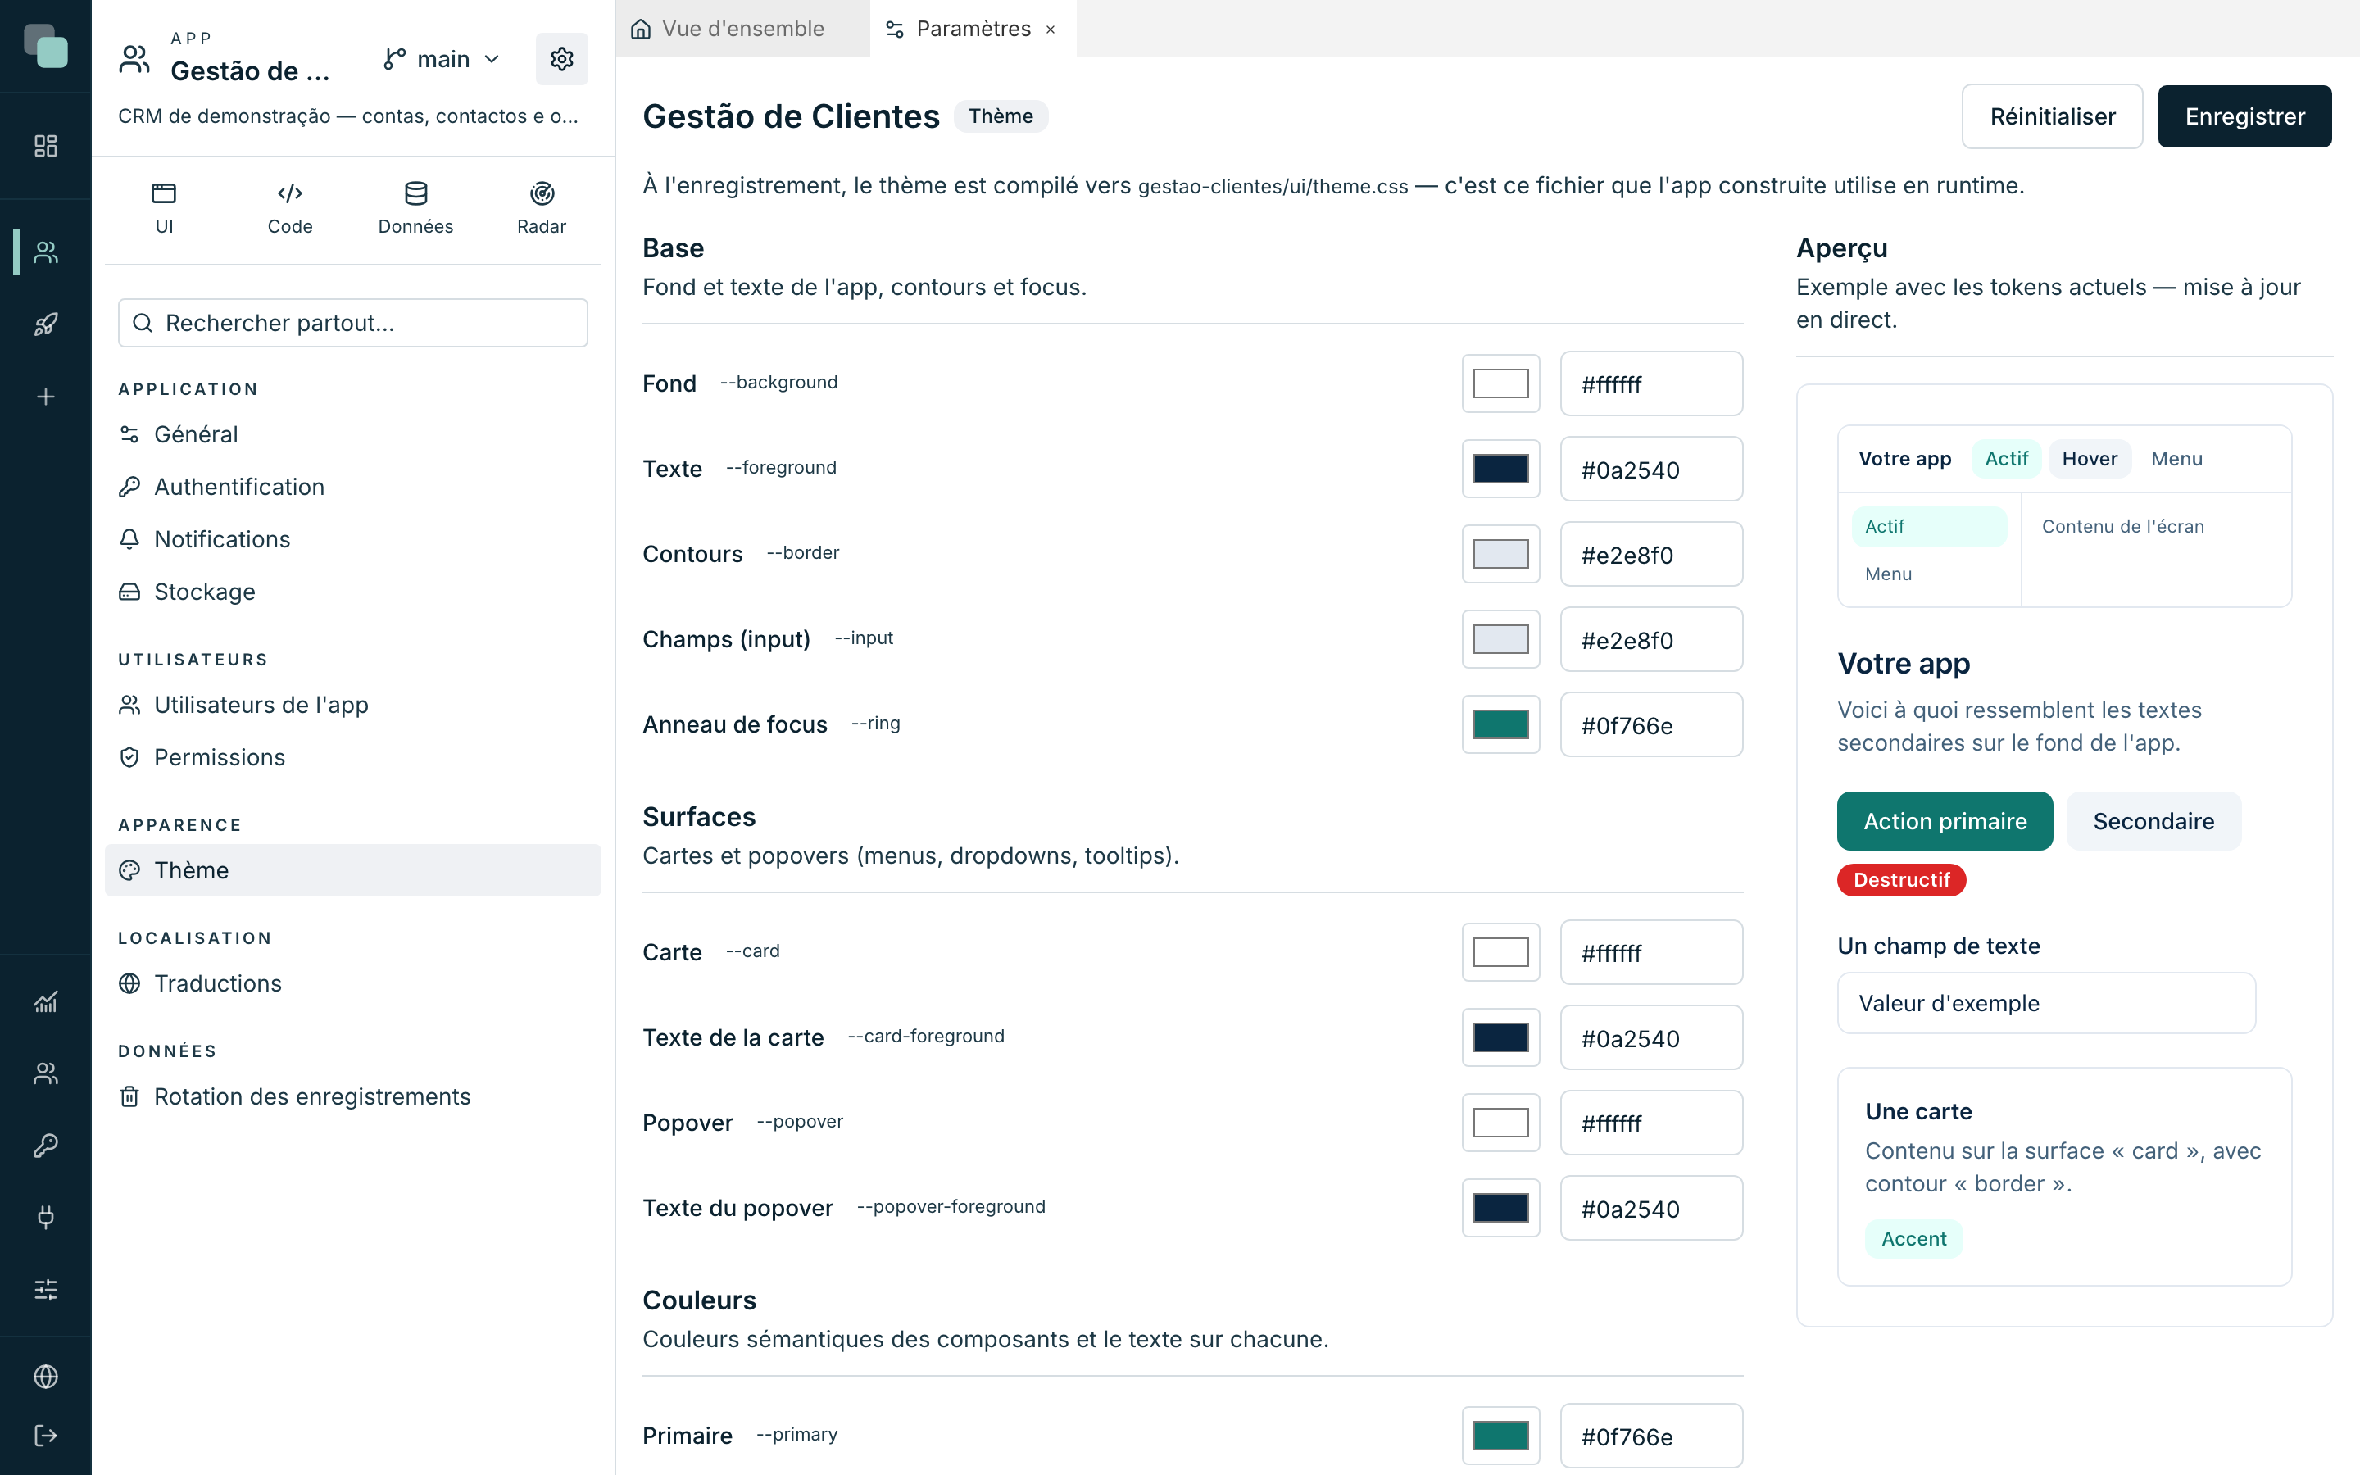
Task: Edit the Carte hex value field
Action: pos(1651,952)
